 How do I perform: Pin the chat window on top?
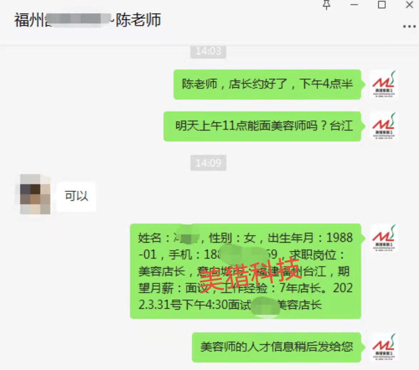click(x=327, y=5)
